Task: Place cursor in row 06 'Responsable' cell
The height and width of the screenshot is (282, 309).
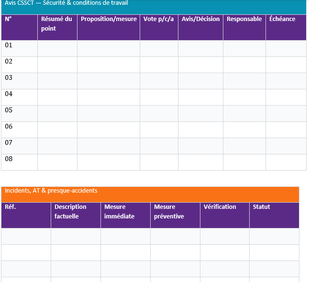Action: coord(244,130)
